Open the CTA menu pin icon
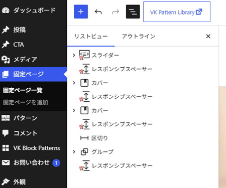The image size is (226, 188). pyautogui.click(x=6, y=45)
